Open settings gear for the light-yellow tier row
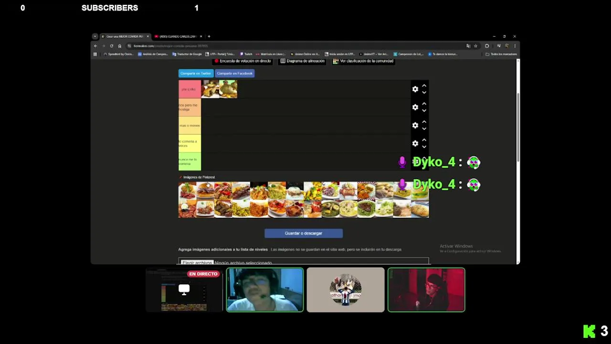This screenshot has height=344, width=611. click(415, 143)
